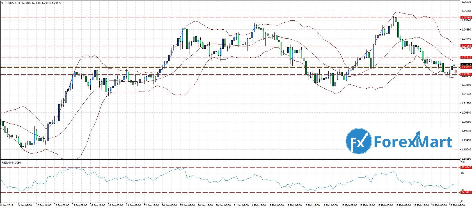Select the 1.23512 red price level label

point(466,58)
